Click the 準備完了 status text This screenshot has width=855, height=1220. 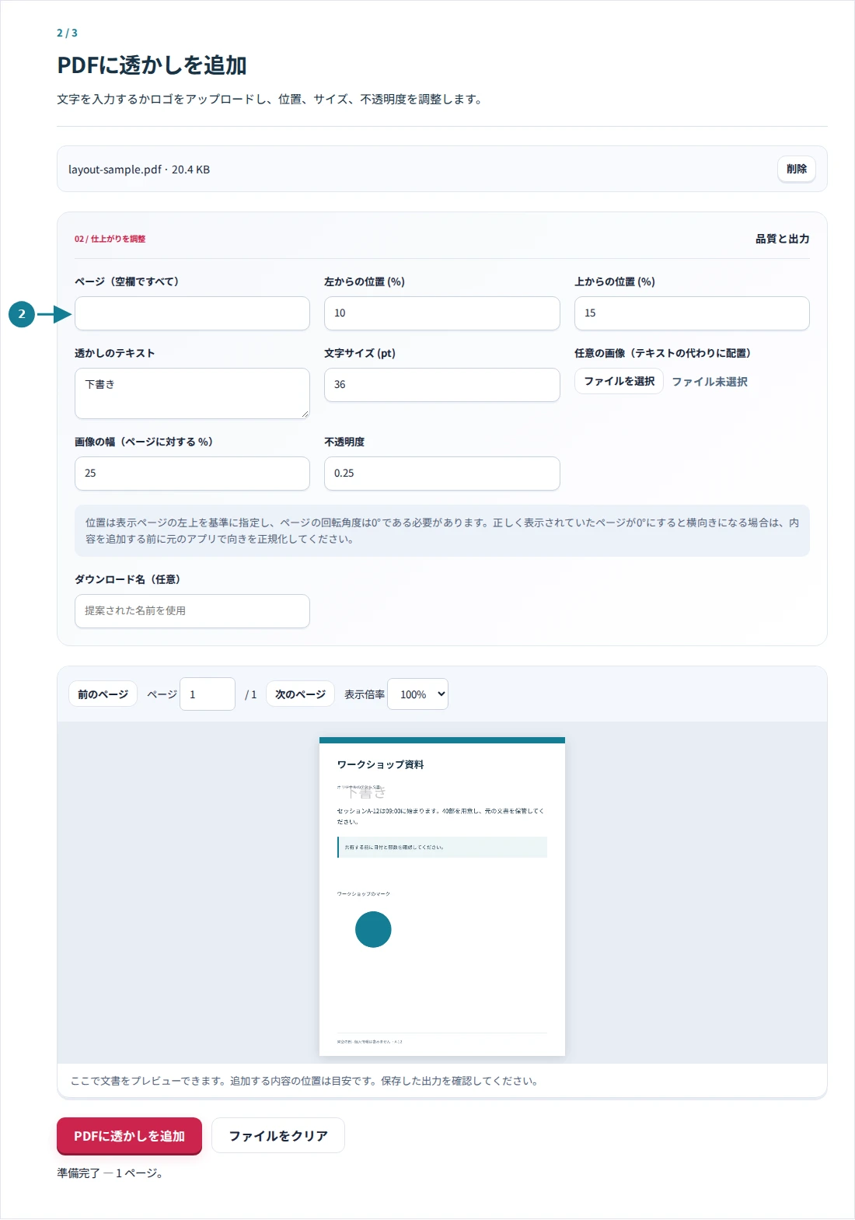110,1173
